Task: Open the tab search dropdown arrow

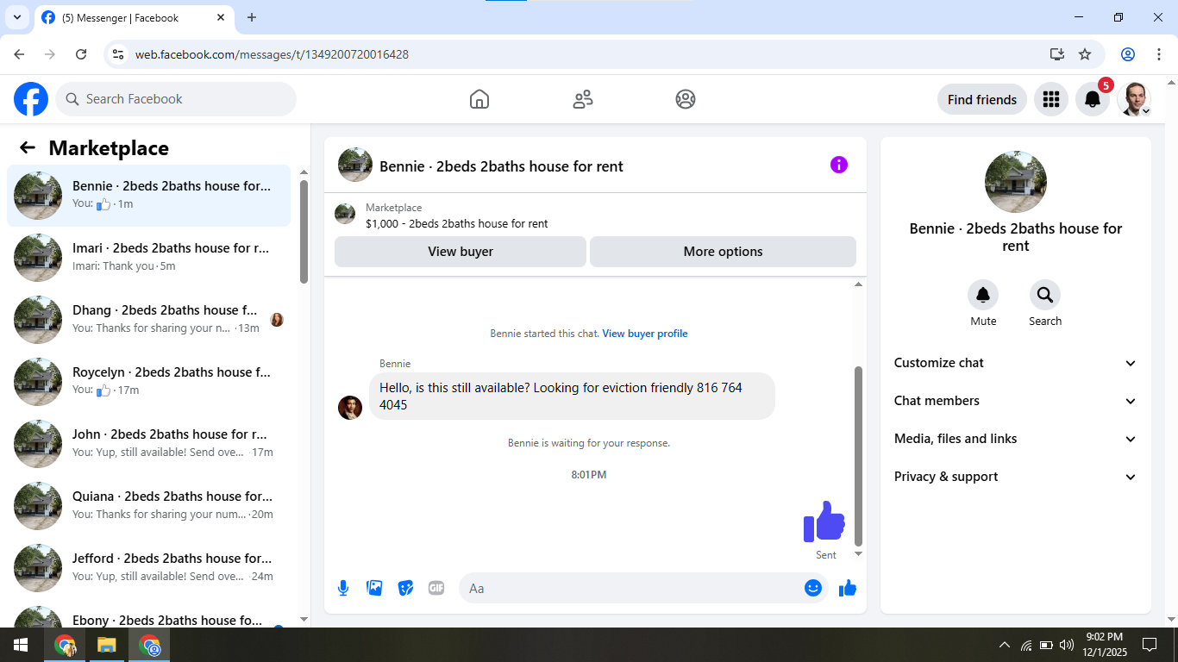Action: [16, 17]
